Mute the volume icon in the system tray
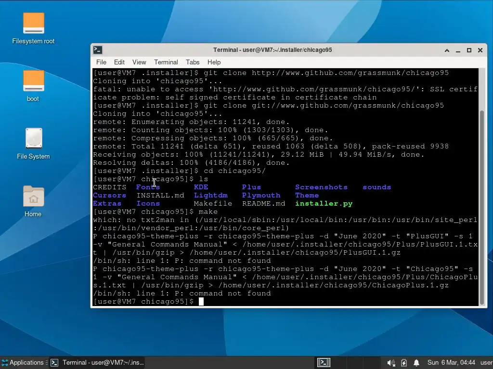 (391, 363)
